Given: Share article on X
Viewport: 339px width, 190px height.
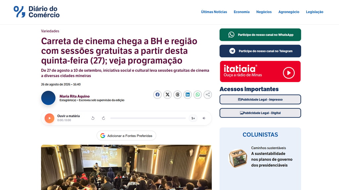Looking at the screenshot, I should point(167,95).
